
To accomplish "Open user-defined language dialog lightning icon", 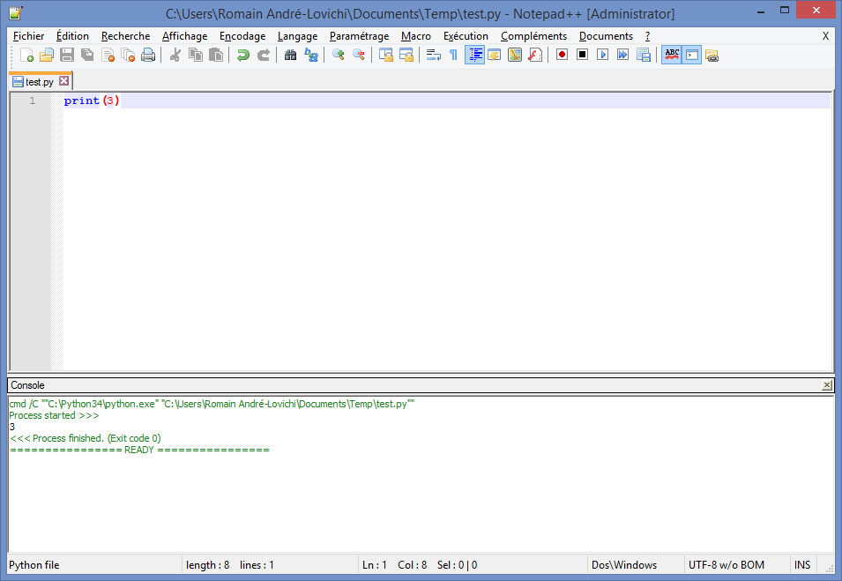I will pos(494,55).
